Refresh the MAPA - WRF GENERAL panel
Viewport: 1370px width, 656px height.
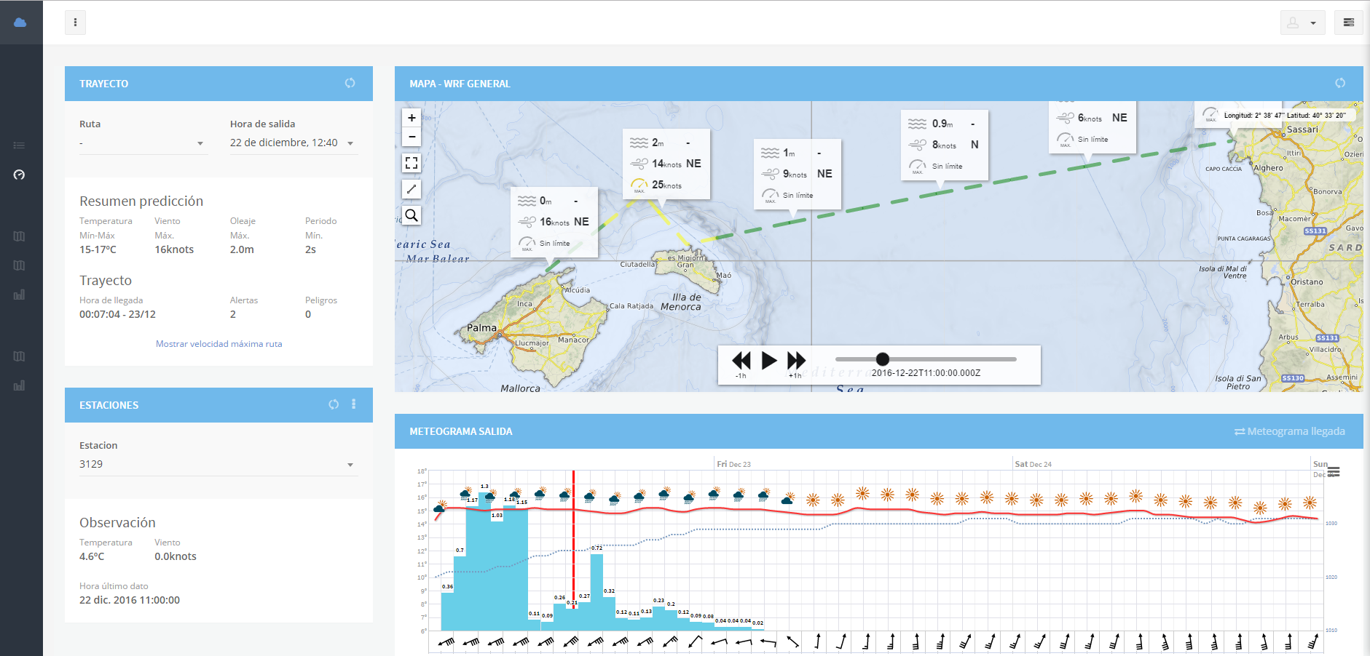pyautogui.click(x=1340, y=83)
